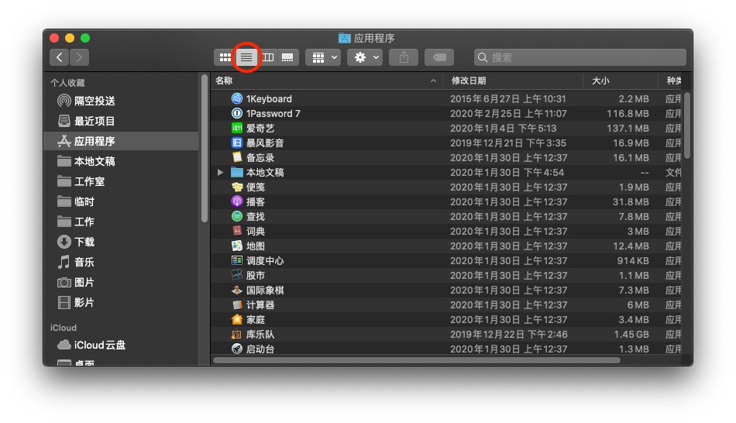The image size is (736, 423).
Task: Expand the 本地文稿 folder disclosure triangle
Action: (x=222, y=173)
